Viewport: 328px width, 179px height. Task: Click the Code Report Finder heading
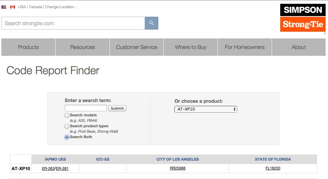pos(53,70)
